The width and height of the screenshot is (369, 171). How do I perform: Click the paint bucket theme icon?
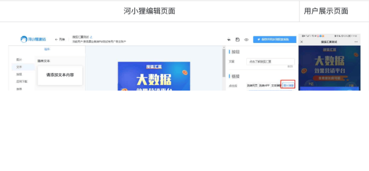coord(229,40)
